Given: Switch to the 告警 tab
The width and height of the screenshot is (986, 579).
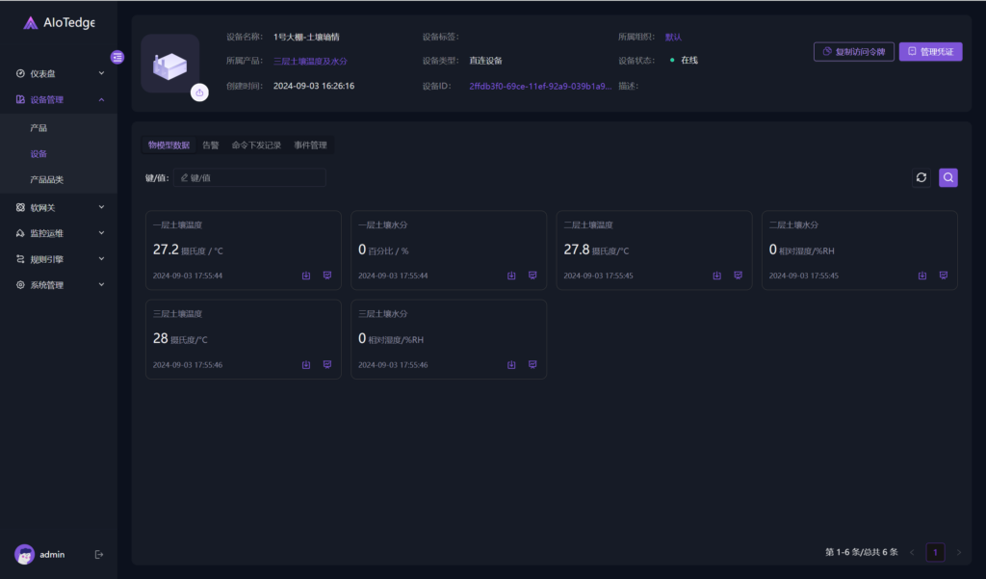Looking at the screenshot, I should pos(210,145).
